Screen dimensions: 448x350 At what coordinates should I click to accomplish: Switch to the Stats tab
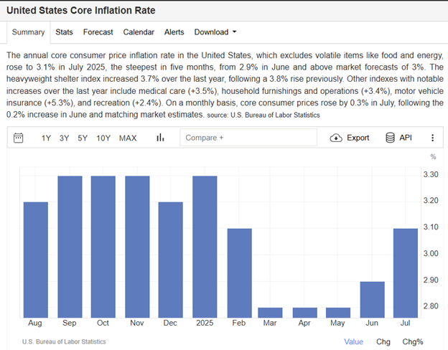64,32
